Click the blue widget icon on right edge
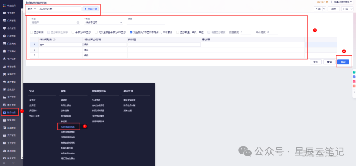The image size is (356, 166). (x=354, y=77)
